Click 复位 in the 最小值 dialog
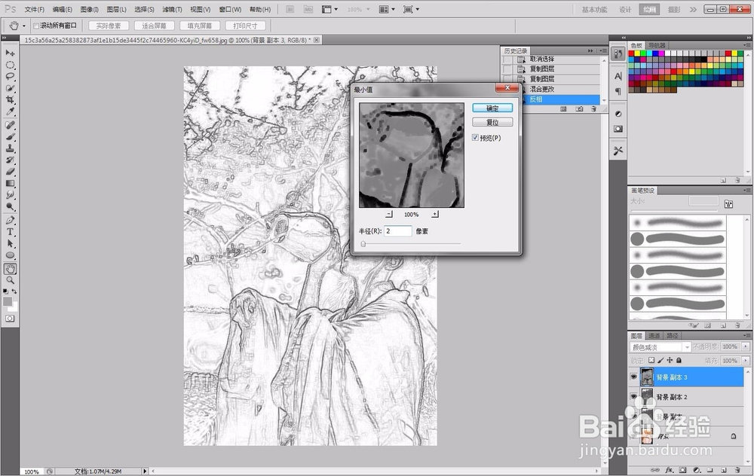Image resolution: width=754 pixels, height=476 pixels. 492,122
